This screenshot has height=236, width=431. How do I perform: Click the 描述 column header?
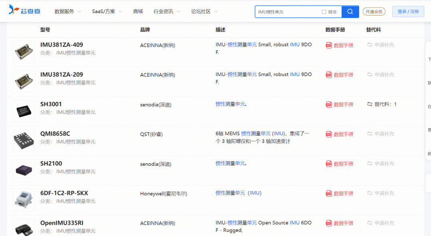coord(220,29)
